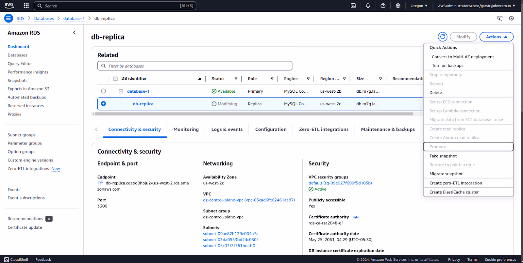Sort by DB identifier arrow
Screen dimensions: 523x263
coord(200,79)
